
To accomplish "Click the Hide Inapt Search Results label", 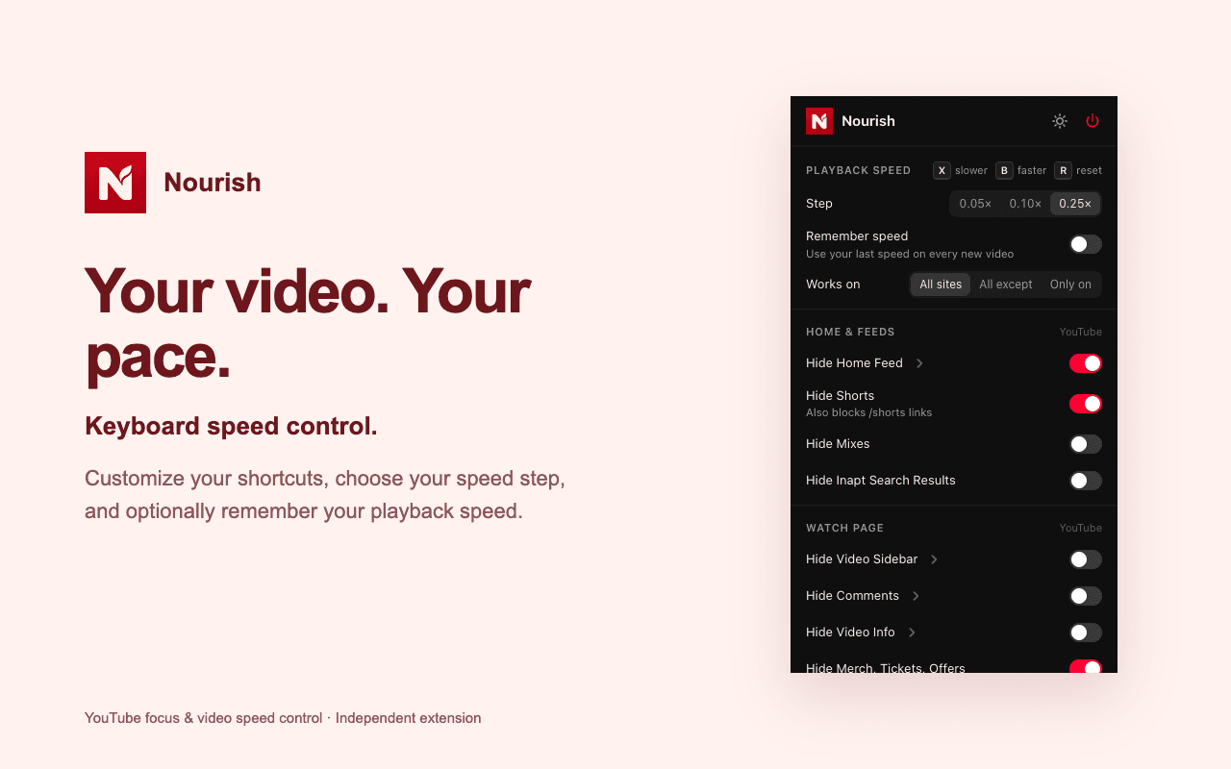I will point(881,481).
